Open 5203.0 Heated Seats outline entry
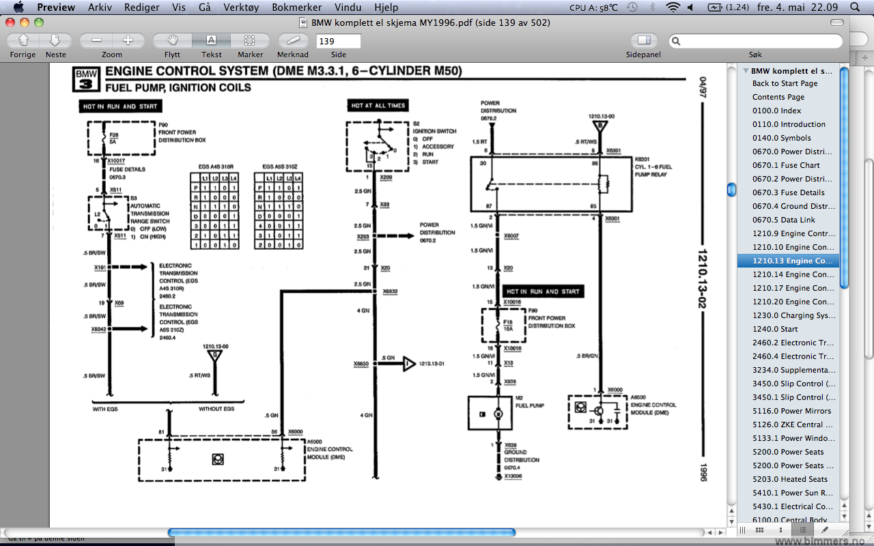Viewport: 874px width, 546px height. coord(790,479)
